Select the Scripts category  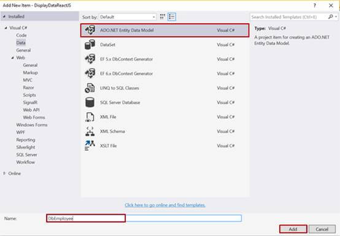[29, 95]
